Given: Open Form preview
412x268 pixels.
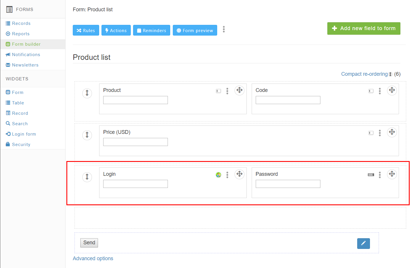Looking at the screenshot, I should (195, 30).
